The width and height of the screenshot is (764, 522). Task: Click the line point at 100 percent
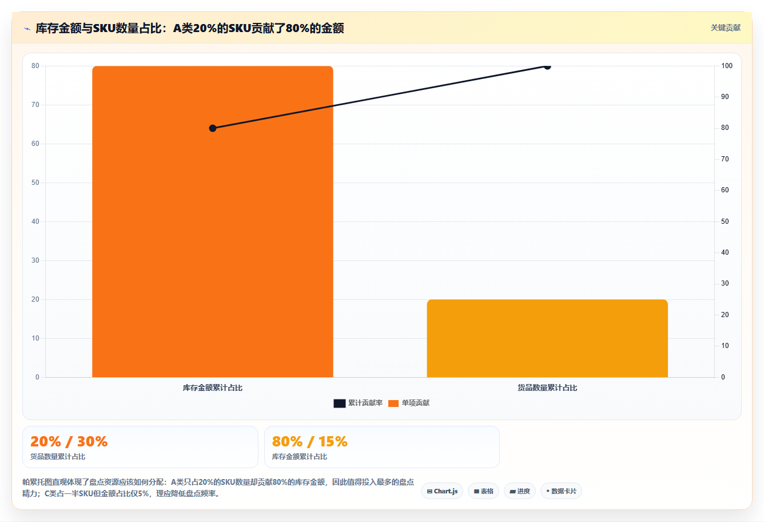547,66
